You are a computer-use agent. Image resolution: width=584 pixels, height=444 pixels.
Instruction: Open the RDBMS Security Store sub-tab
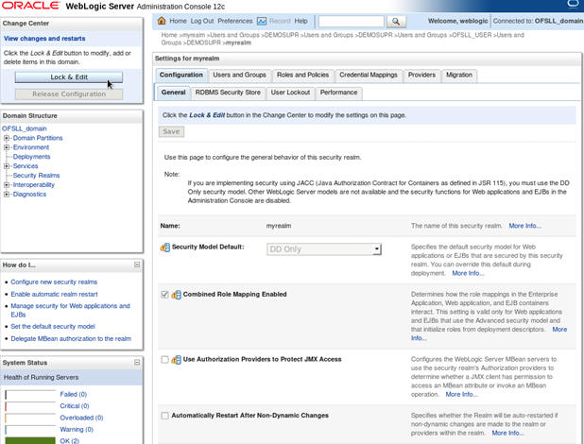coord(228,93)
